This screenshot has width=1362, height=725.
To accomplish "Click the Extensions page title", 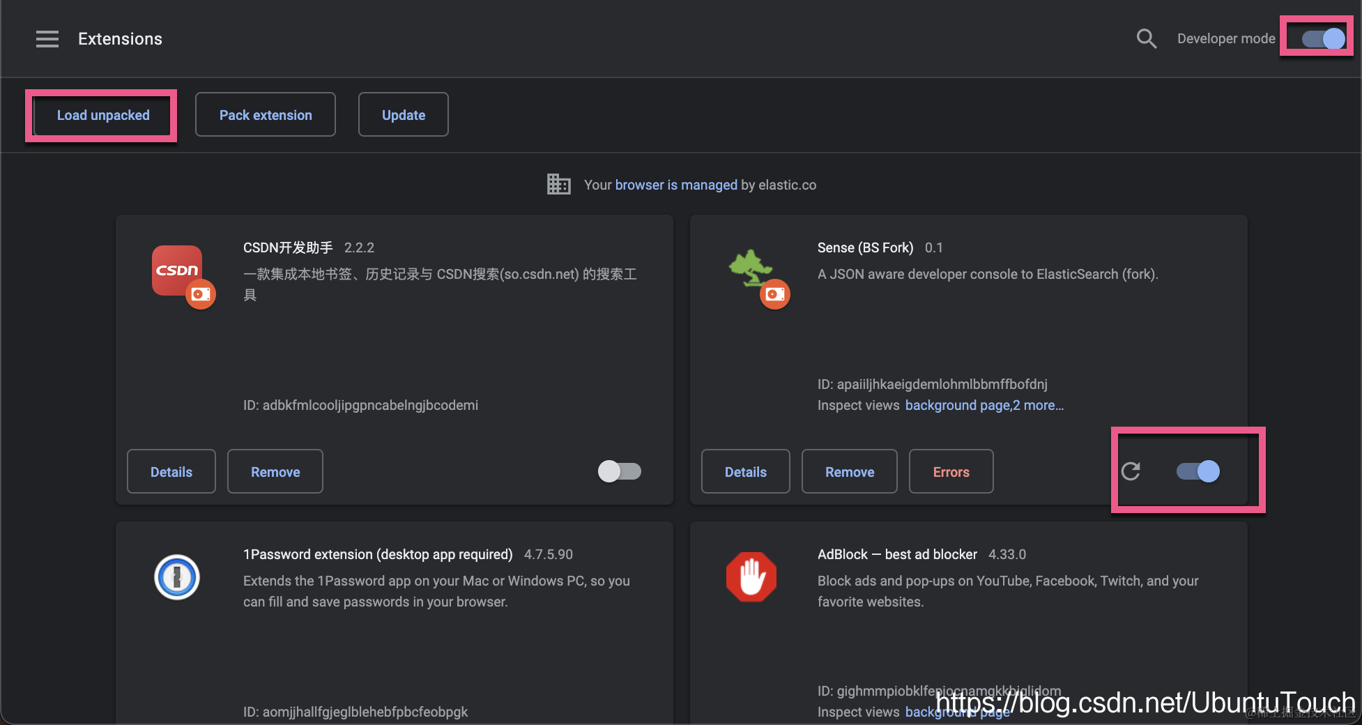I will pos(120,39).
